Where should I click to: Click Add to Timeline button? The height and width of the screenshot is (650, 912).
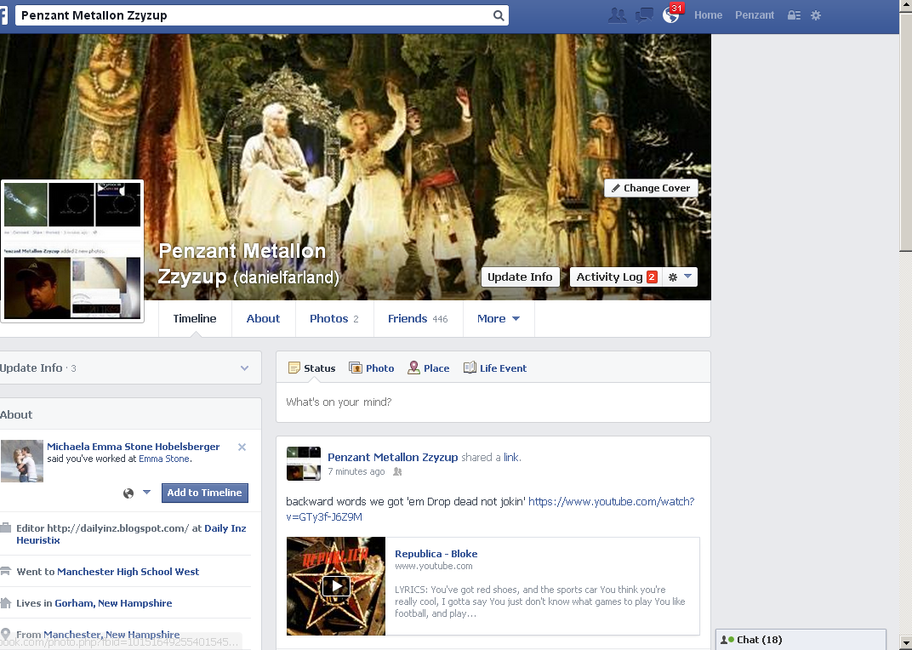tap(205, 493)
